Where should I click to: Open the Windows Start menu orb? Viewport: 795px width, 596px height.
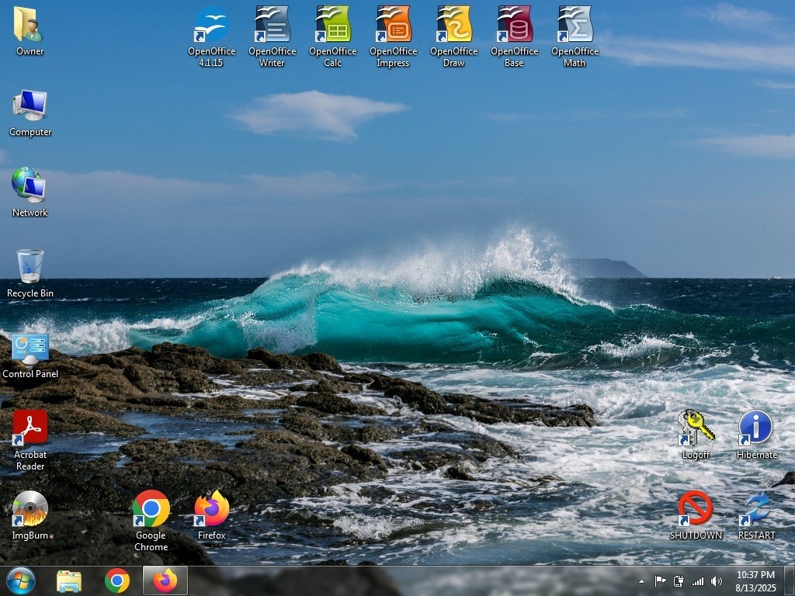click(x=21, y=580)
